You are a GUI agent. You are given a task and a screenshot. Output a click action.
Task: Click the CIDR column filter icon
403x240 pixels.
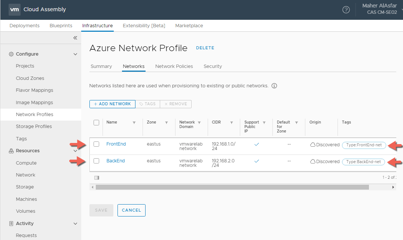click(232, 122)
